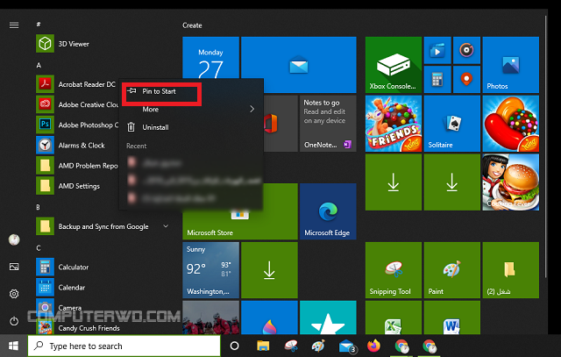Click the letter B section header
The image size is (561, 357).
[38, 207]
